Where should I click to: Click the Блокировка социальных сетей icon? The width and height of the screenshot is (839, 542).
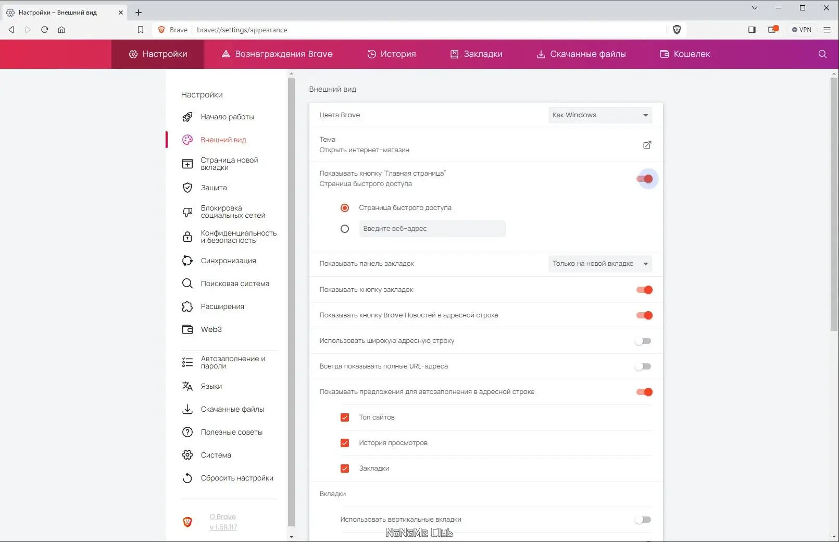pyautogui.click(x=187, y=212)
